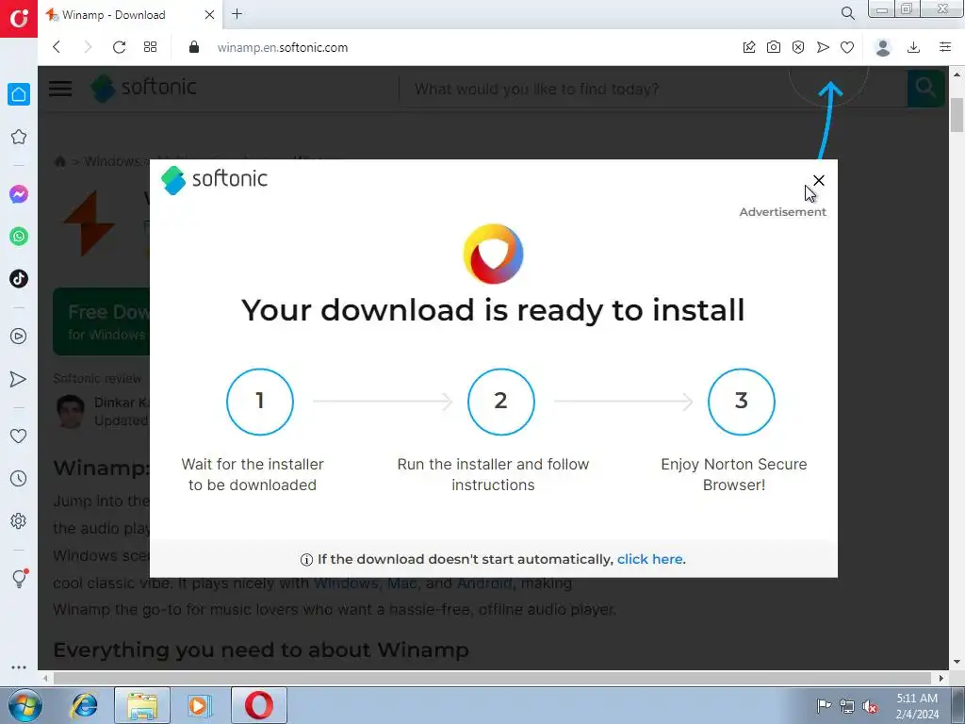Click the 'click here' download link
Viewport: 965px width, 724px height.
(649, 559)
